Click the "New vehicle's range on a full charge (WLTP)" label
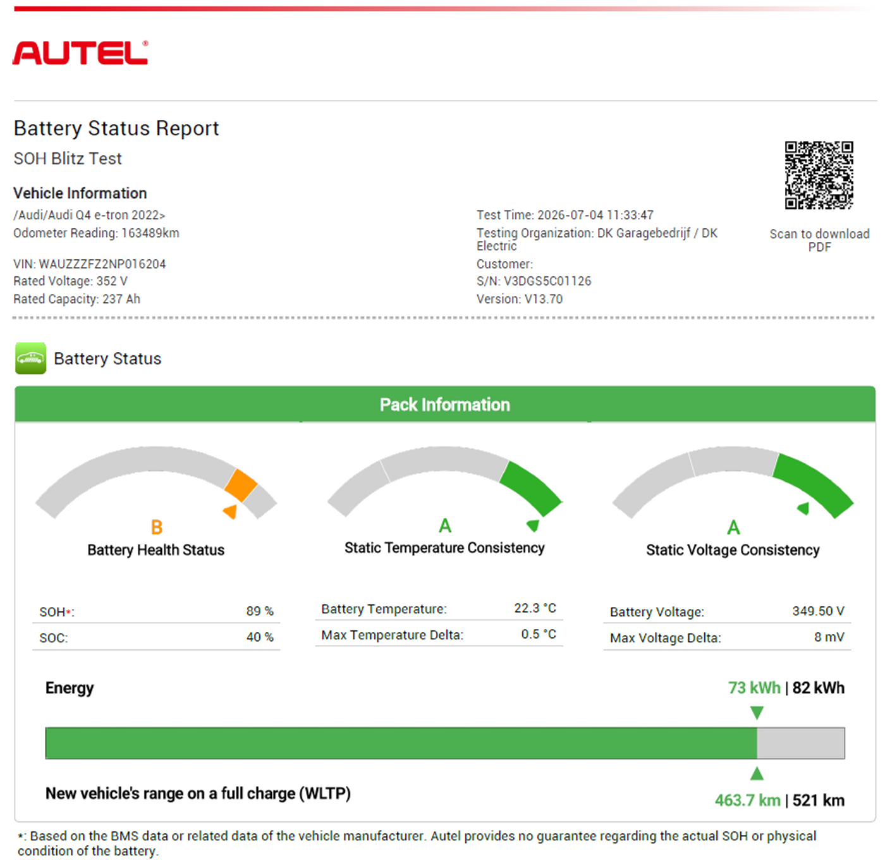This screenshot has width=885, height=863. (198, 793)
